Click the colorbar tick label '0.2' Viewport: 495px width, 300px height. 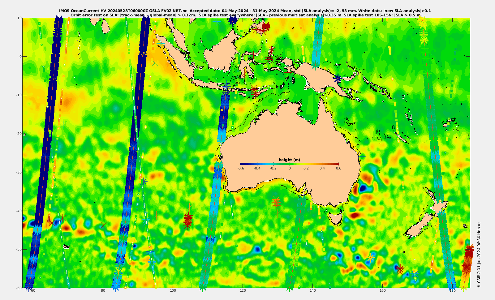pos(306,168)
